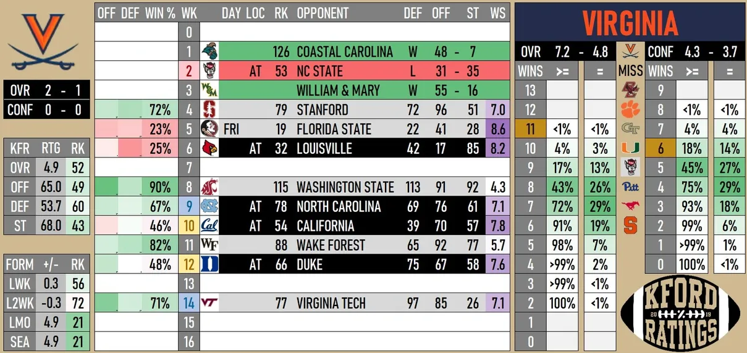Select the Miami logo in MISS column
Screen dimensions: 747x353
click(x=631, y=149)
